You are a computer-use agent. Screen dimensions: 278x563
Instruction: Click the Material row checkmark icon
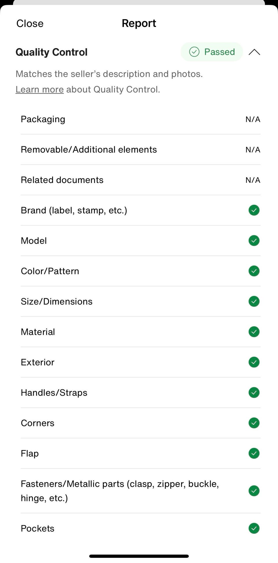tap(254, 332)
